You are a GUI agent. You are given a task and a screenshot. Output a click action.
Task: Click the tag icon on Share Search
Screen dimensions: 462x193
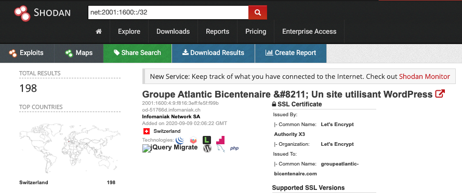pos(117,53)
